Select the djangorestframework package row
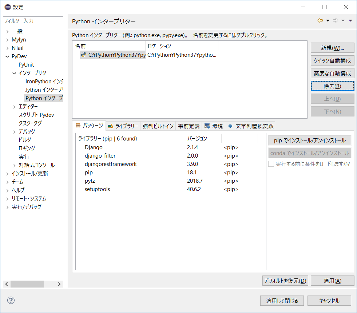The image size is (357, 313). pyautogui.click(x=171, y=164)
